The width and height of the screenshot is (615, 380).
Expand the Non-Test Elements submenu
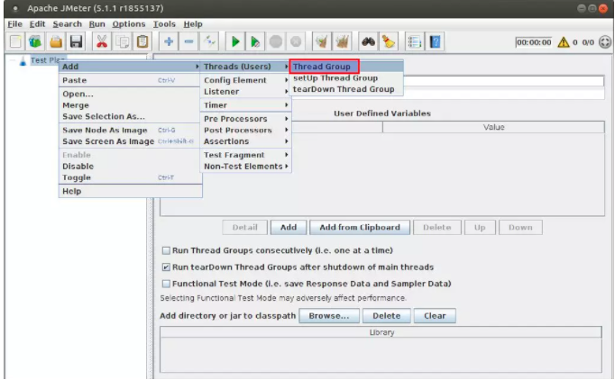point(245,167)
